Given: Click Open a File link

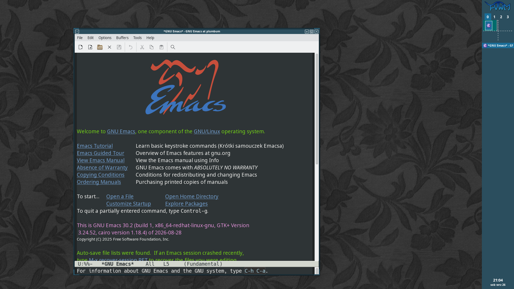Looking at the screenshot, I should pyautogui.click(x=120, y=196).
